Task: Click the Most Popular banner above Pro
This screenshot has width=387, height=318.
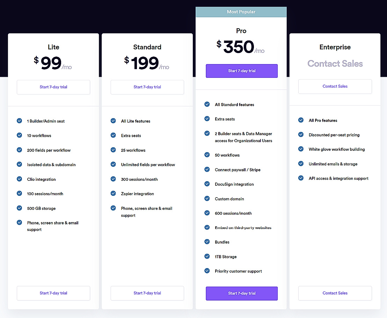Action: [241, 12]
